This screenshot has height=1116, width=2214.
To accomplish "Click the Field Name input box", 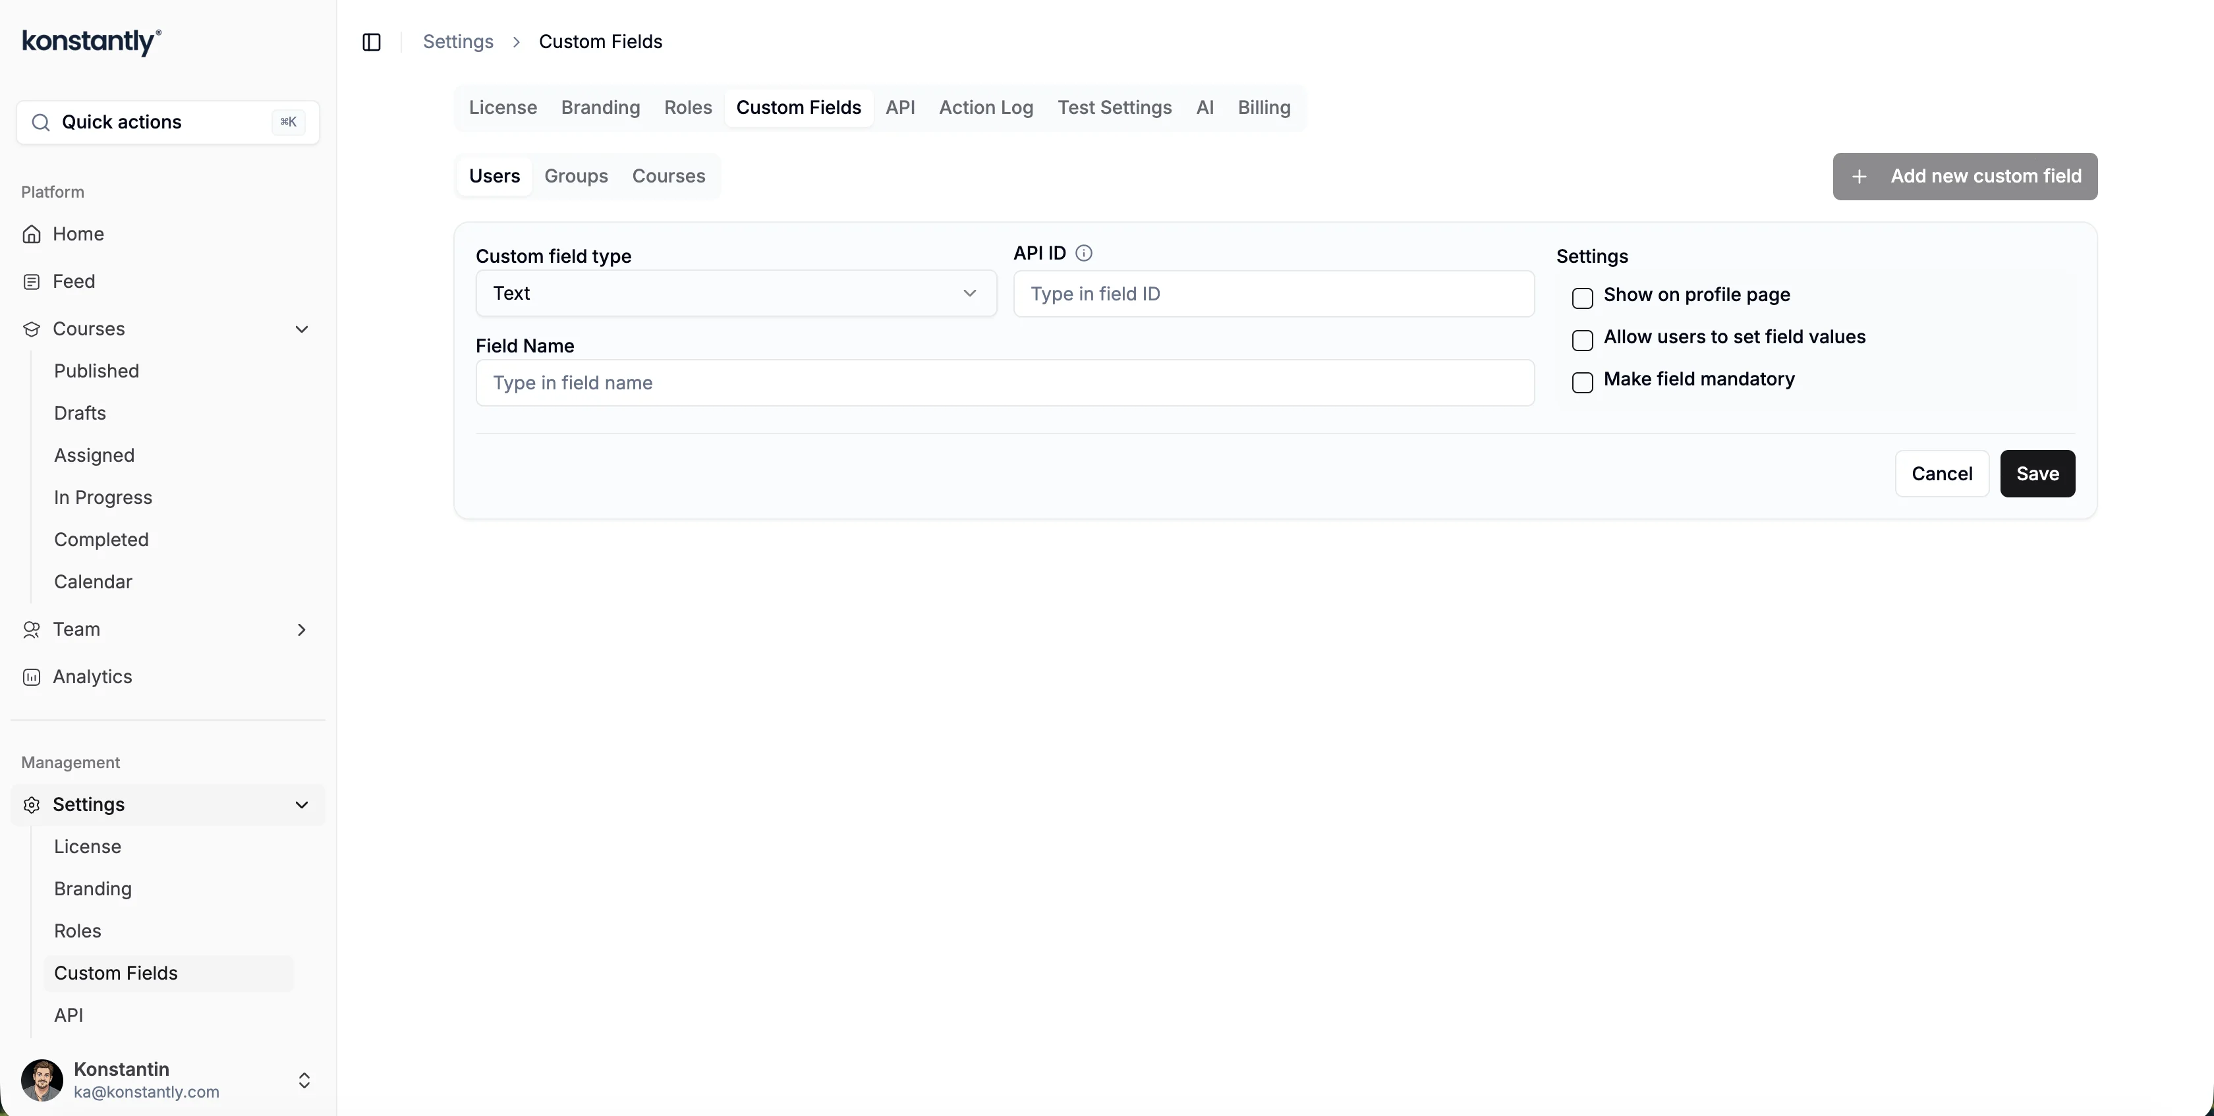I will [x=1004, y=383].
